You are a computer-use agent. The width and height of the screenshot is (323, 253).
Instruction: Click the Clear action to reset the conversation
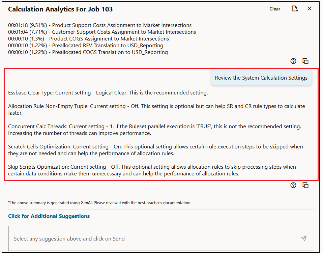click(x=274, y=9)
